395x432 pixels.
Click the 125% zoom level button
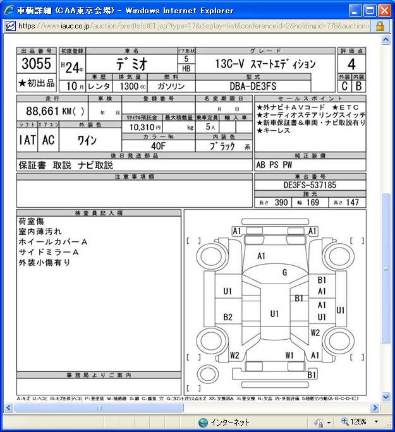click(358, 422)
